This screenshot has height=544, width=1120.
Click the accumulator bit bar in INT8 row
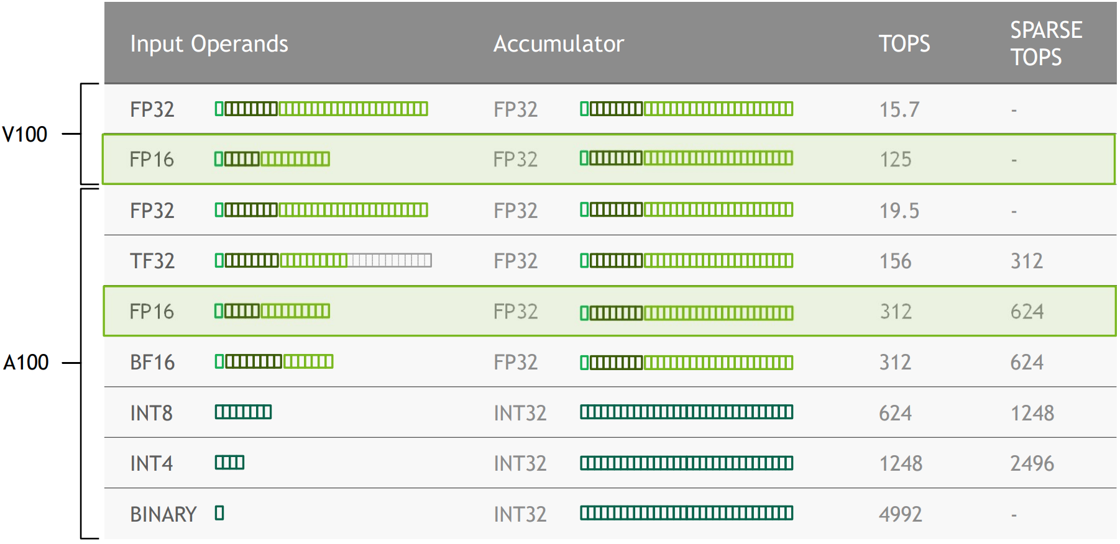tap(686, 412)
